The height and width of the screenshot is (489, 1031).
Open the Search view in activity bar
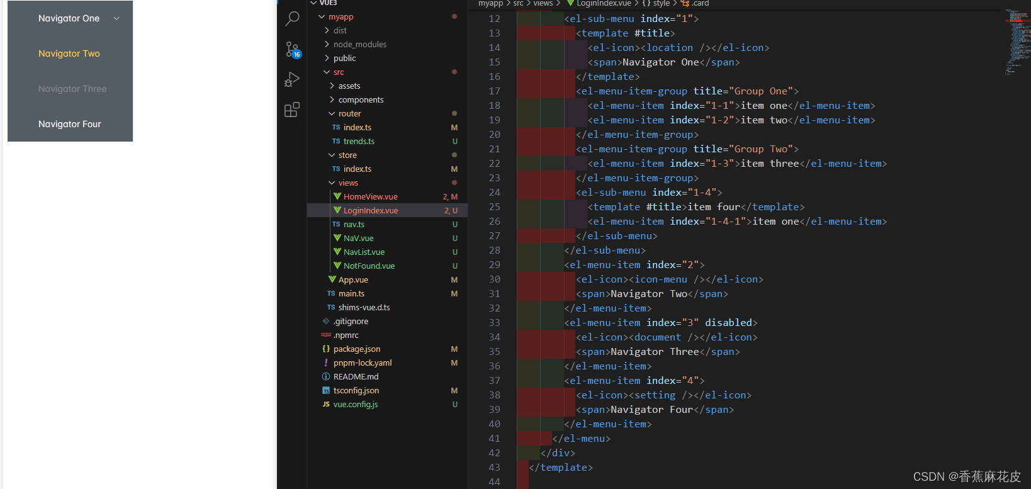[x=292, y=18]
